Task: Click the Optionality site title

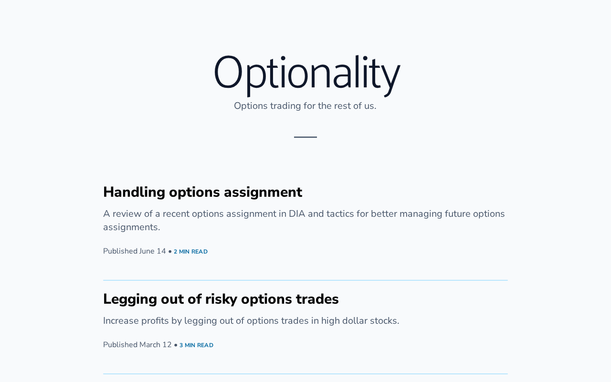Action: point(306,73)
